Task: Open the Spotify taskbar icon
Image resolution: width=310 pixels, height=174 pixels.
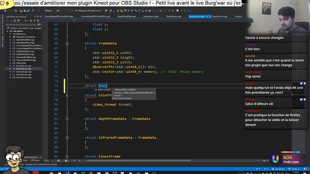Action: 83,173
